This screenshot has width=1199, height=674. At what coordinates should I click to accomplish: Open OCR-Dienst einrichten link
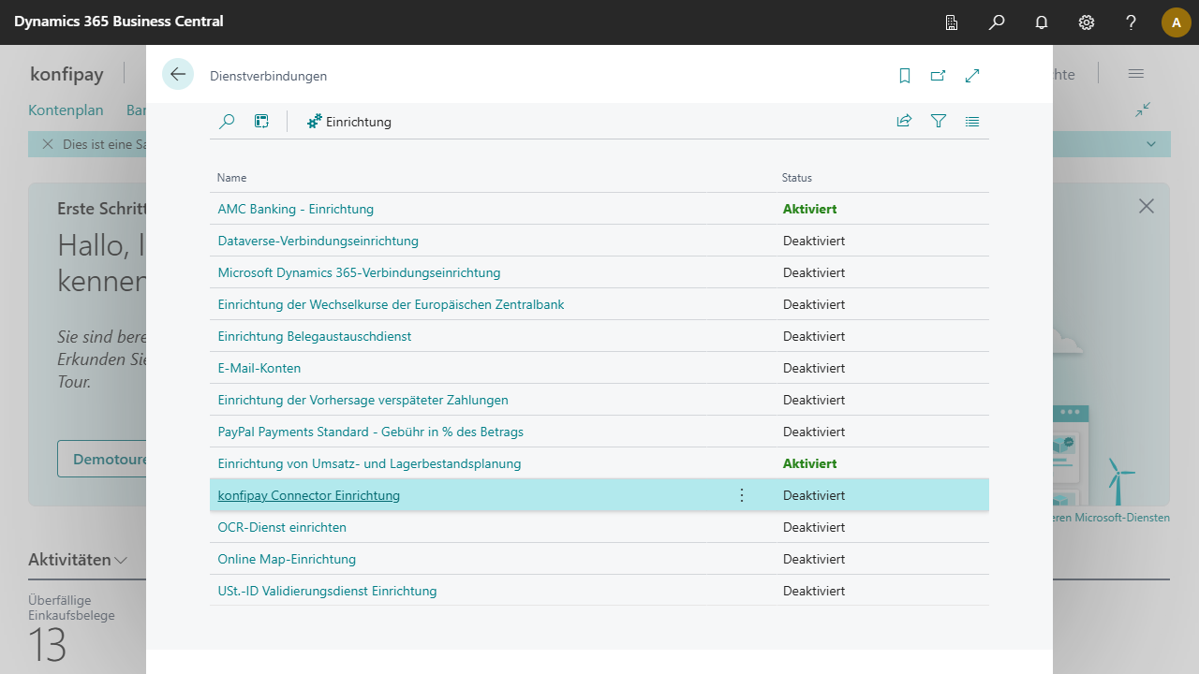click(x=282, y=527)
